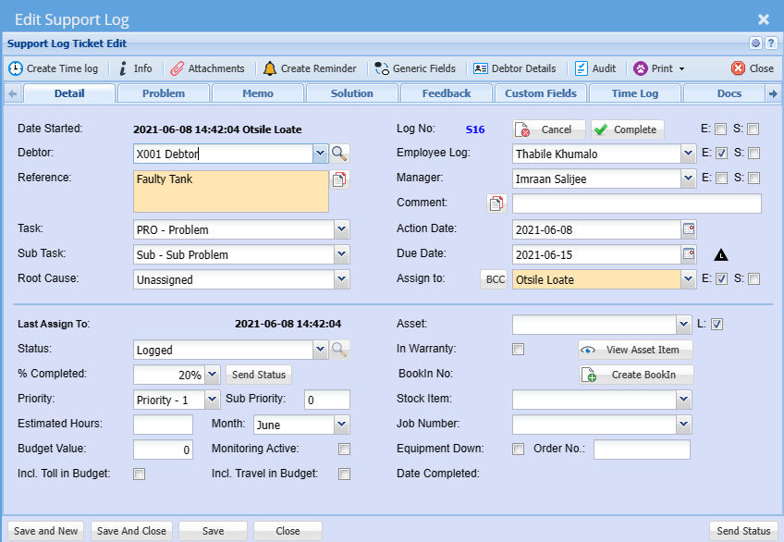
Task: Click the magnifier search icon beside Debtor
Action: [x=340, y=154]
